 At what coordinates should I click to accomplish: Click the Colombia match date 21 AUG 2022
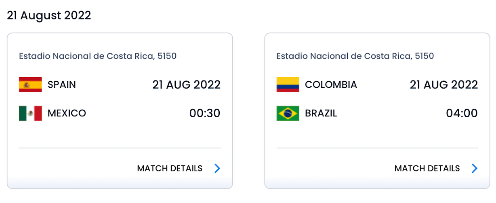click(444, 85)
